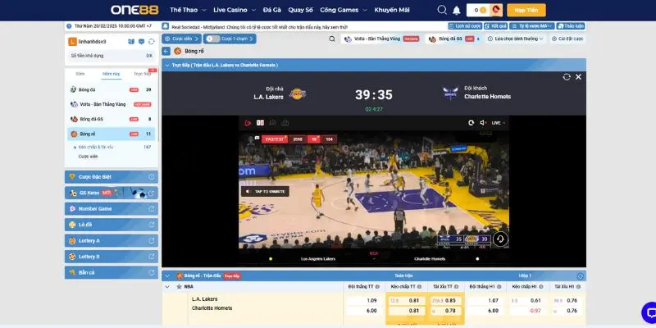Switch to the Hôm nay tab
The width and height of the screenshot is (656, 328).
coord(112,74)
